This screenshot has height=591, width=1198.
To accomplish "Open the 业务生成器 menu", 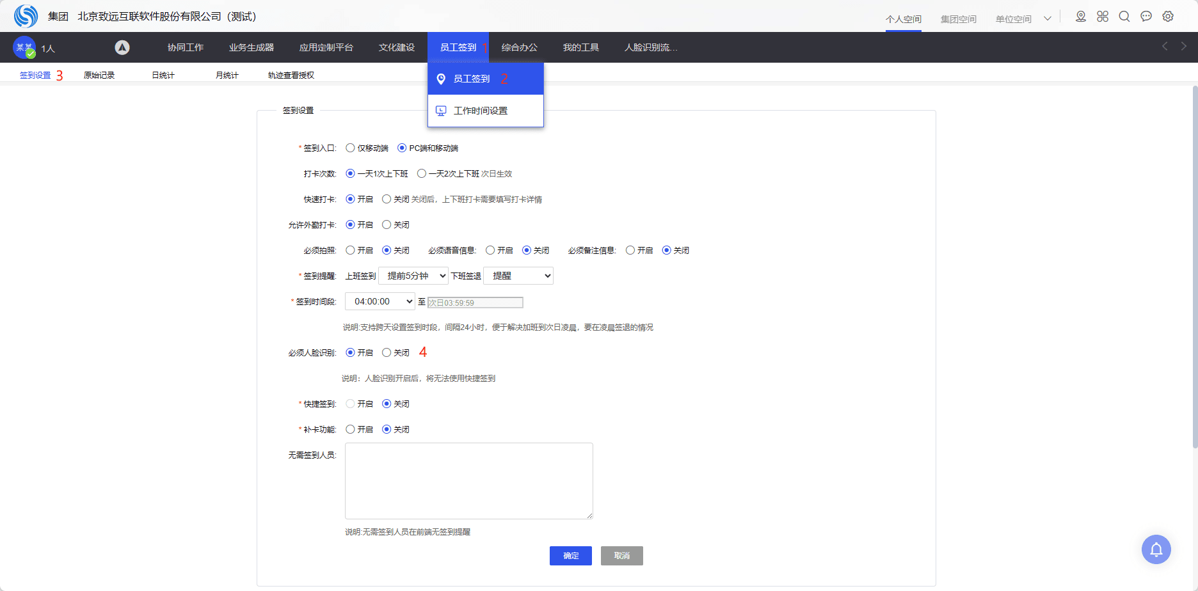I will click(x=252, y=47).
